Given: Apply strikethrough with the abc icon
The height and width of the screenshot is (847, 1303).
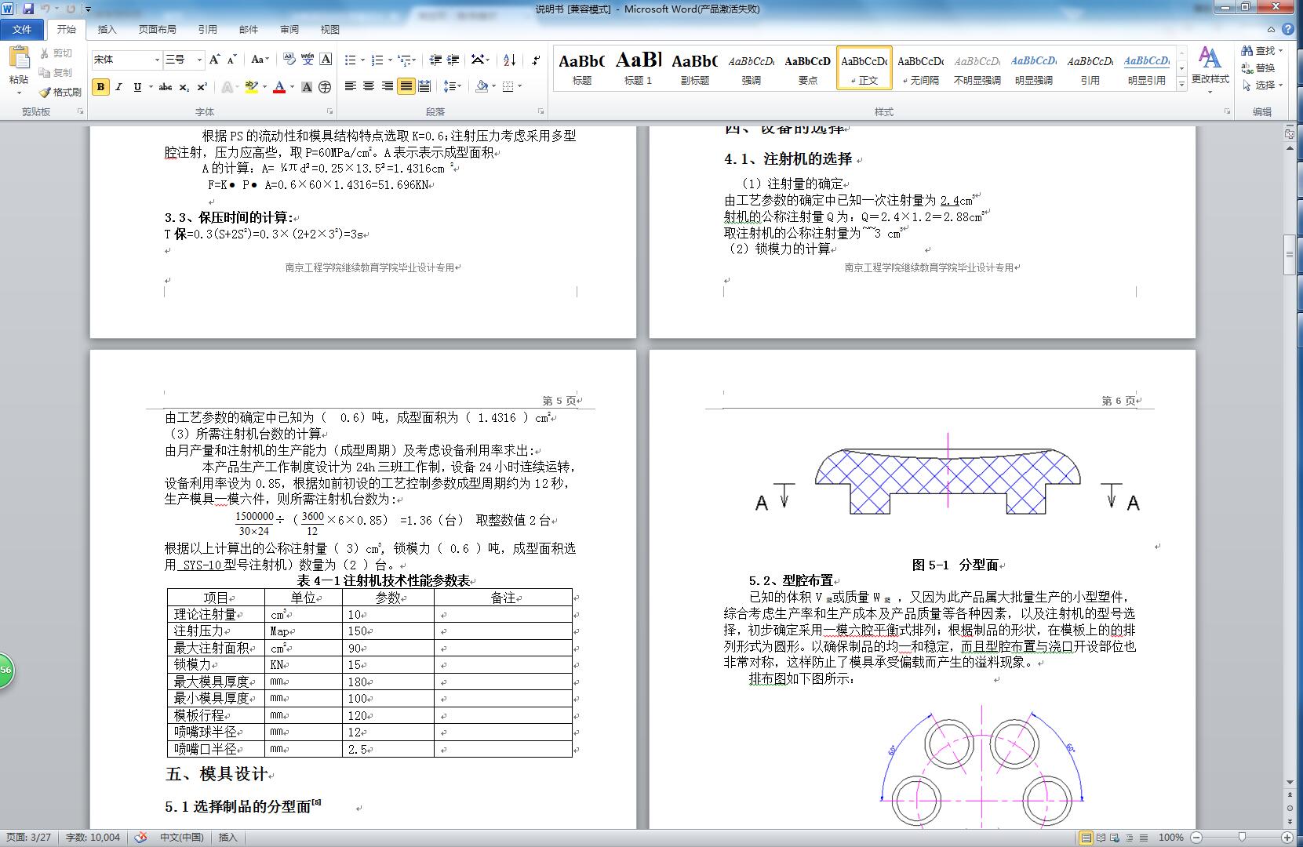Looking at the screenshot, I should coord(165,87).
